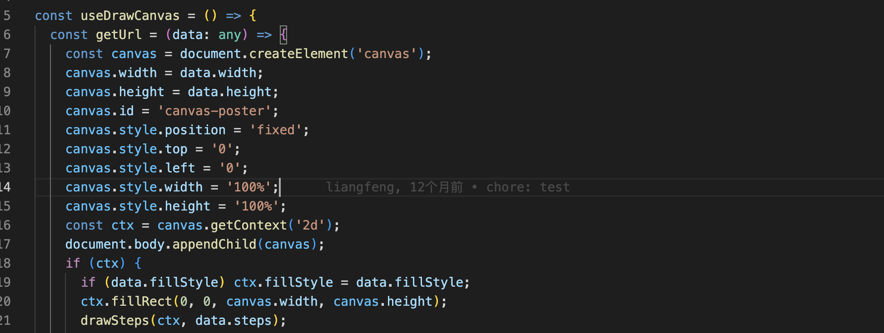
Task: Click 'fillRect' on line 20
Action: tap(142, 302)
